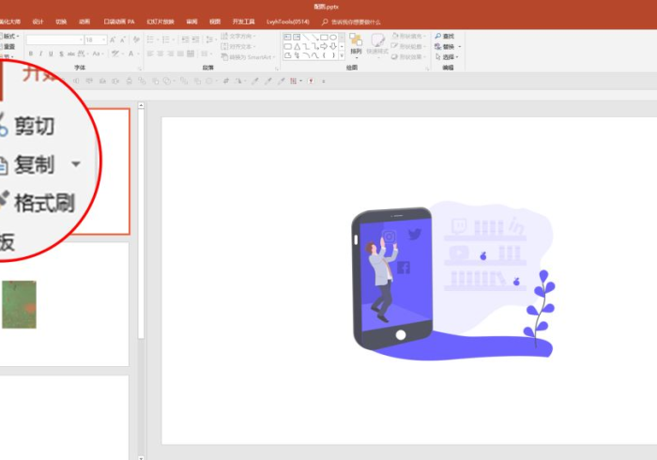Click the 转换为 SmartArt icon
This screenshot has width=657, height=460.
(247, 56)
